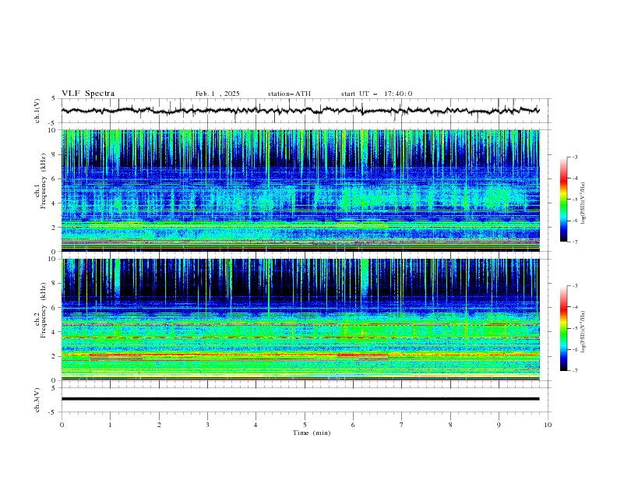
Task: Click time axis tick label "3"
Action: click(207, 425)
